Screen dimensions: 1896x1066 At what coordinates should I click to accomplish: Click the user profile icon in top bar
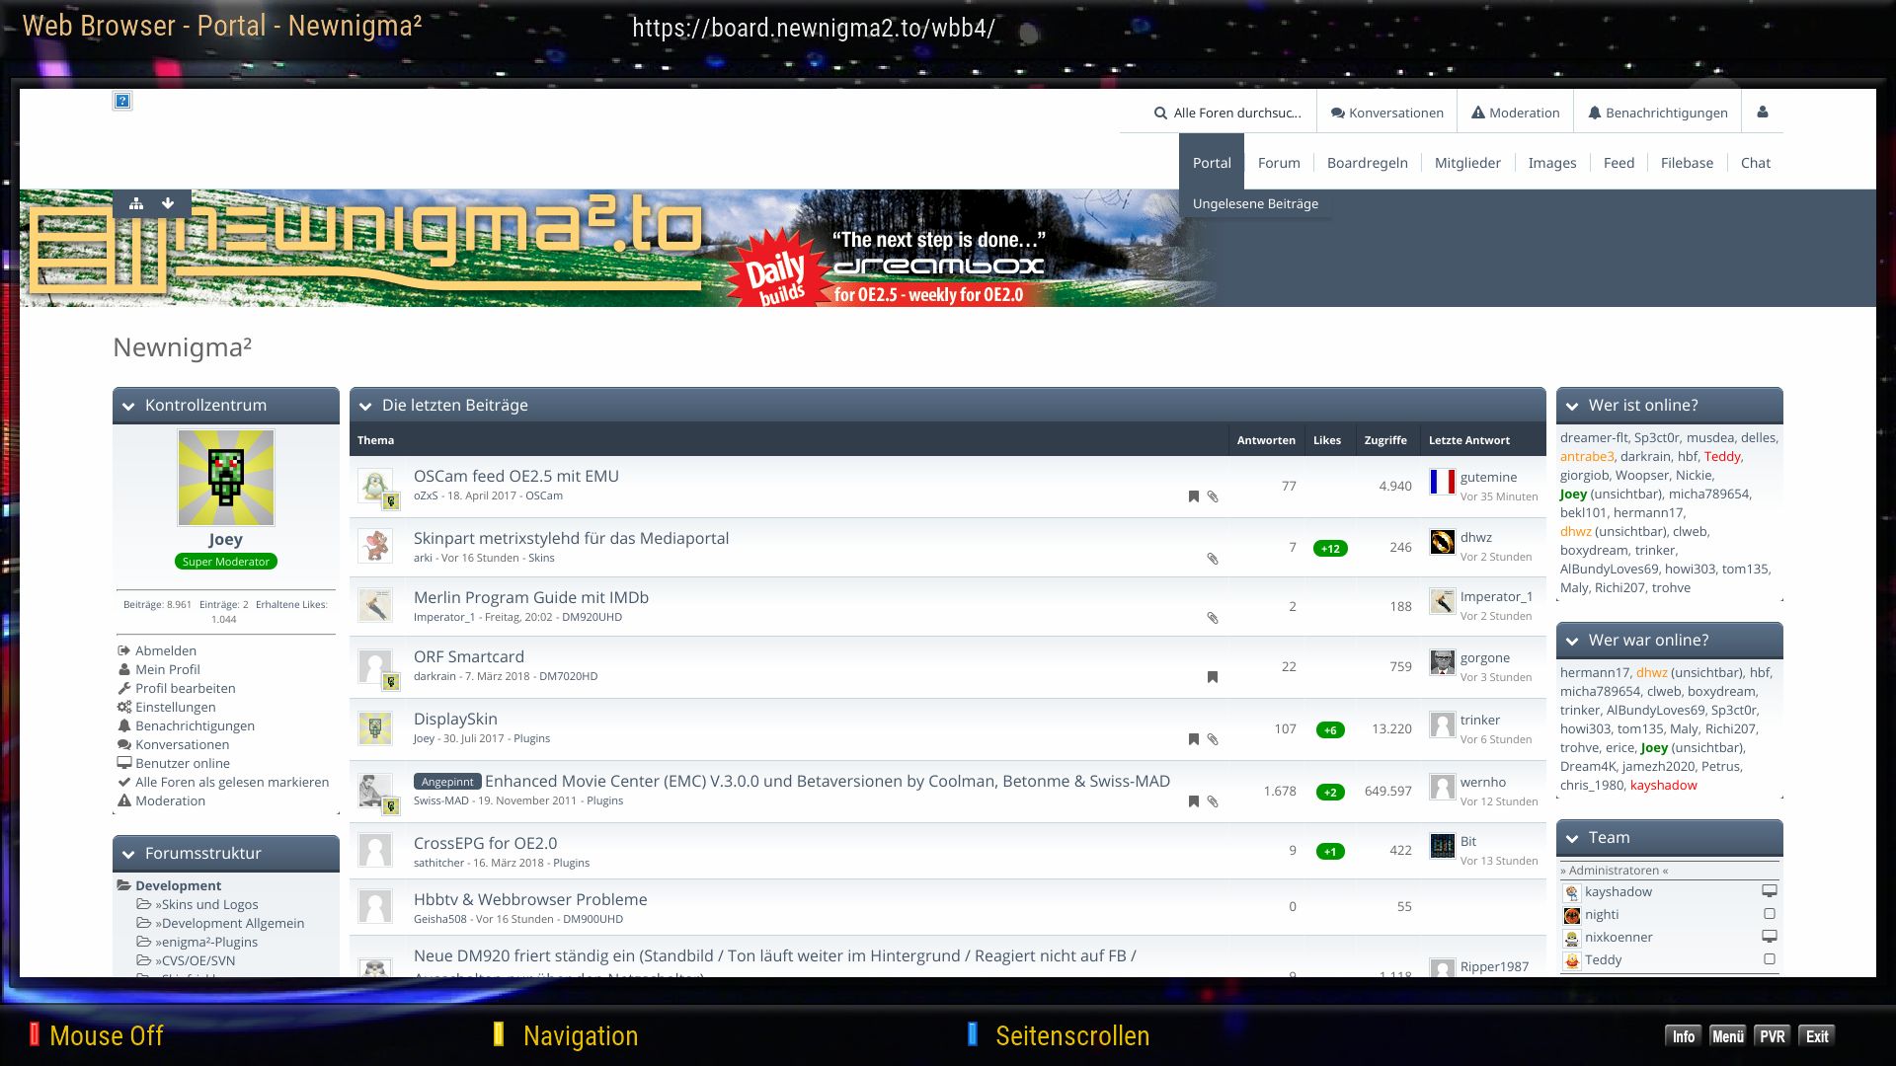tap(1763, 113)
